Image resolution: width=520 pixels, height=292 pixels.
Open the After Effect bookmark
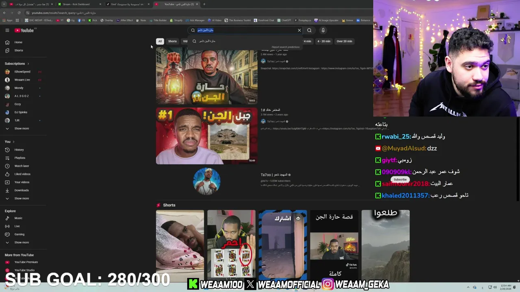point(125,20)
